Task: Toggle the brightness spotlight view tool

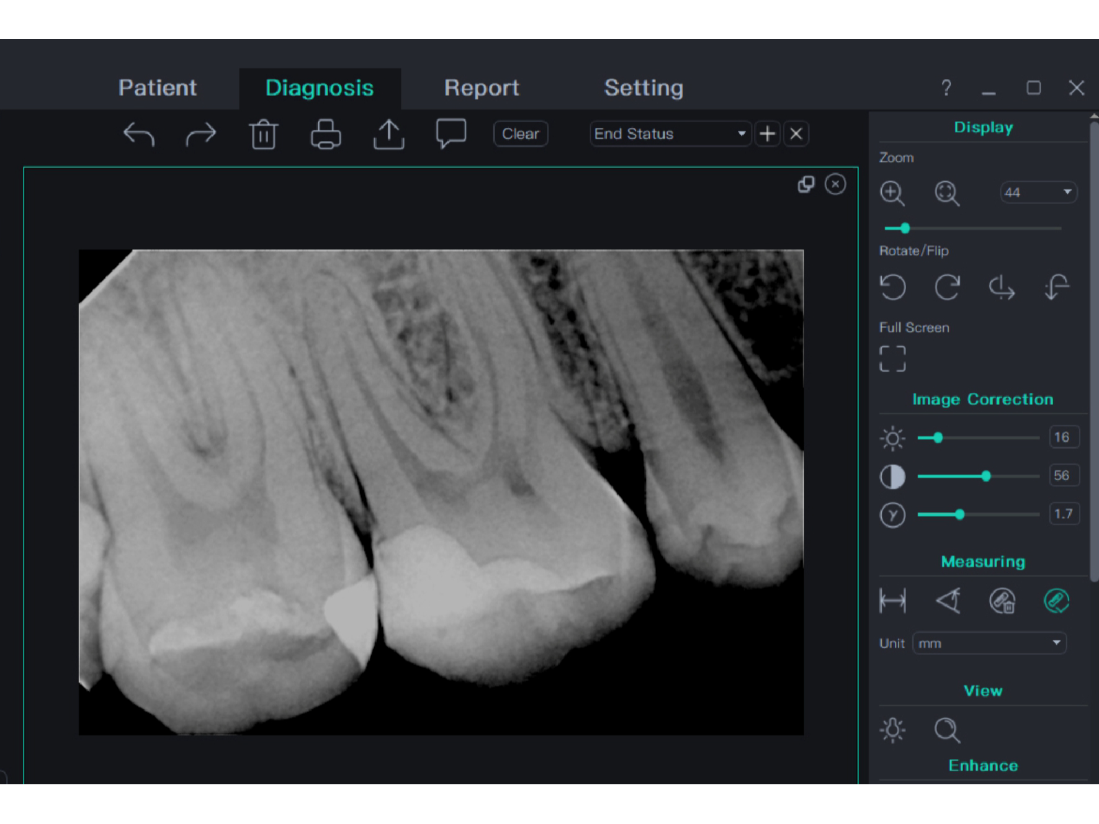Action: [x=892, y=730]
